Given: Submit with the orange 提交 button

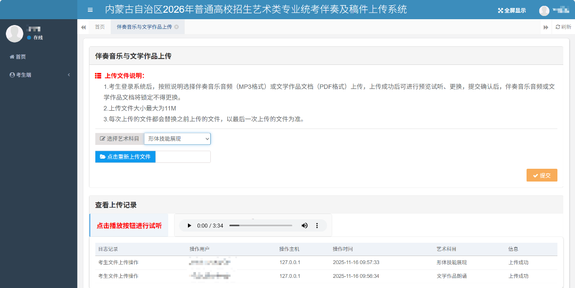Looking at the screenshot, I should 542,175.
